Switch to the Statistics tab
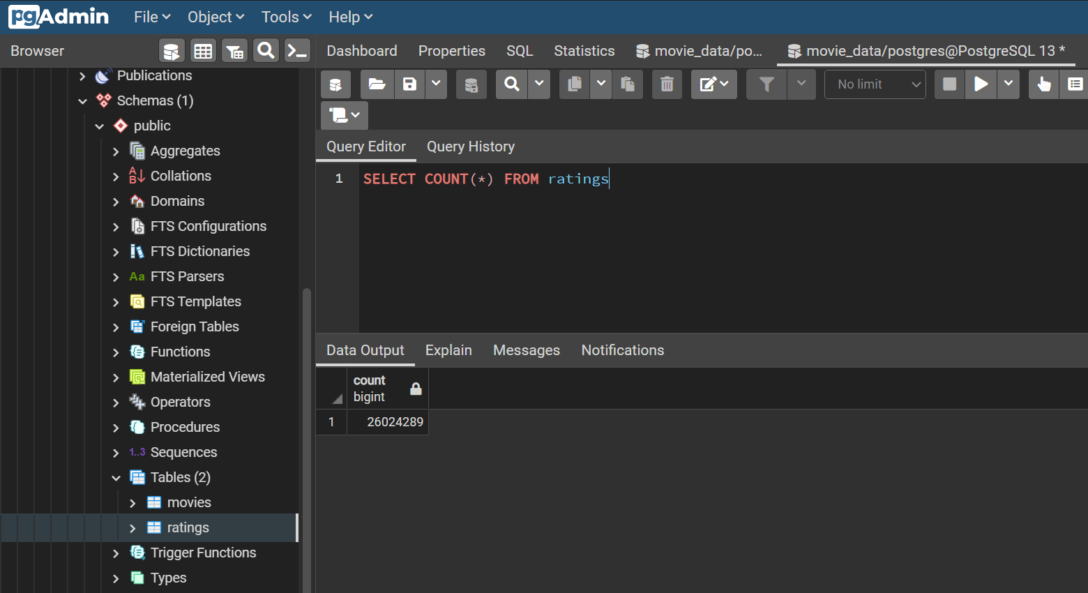This screenshot has width=1088, height=593. click(584, 51)
